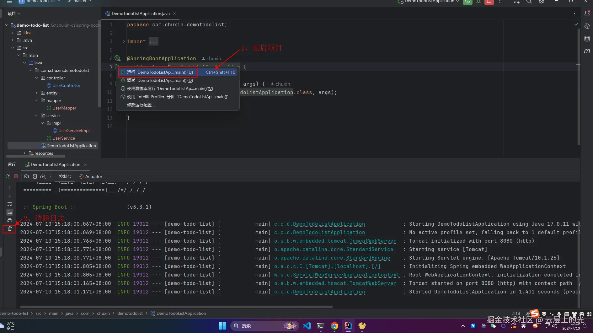Choose 修改运行配置... menu option
Screen dimensions: 593x333
coord(178,105)
